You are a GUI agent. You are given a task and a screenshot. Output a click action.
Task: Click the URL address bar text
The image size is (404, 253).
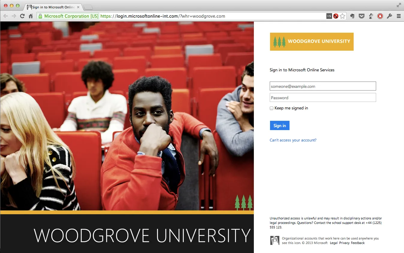163,16
